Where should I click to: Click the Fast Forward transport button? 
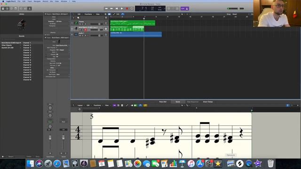pyautogui.click(x=111, y=8)
